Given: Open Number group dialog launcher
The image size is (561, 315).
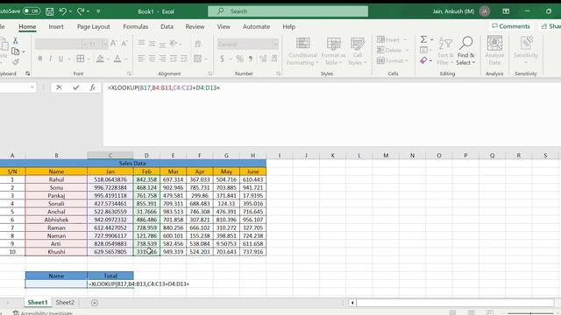Looking at the screenshot, I should (x=278, y=73).
